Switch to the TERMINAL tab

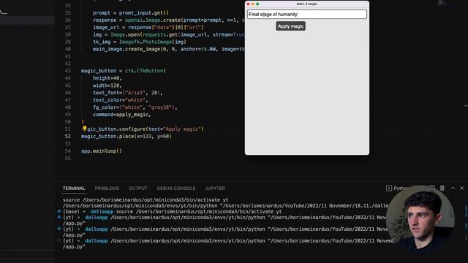point(74,188)
